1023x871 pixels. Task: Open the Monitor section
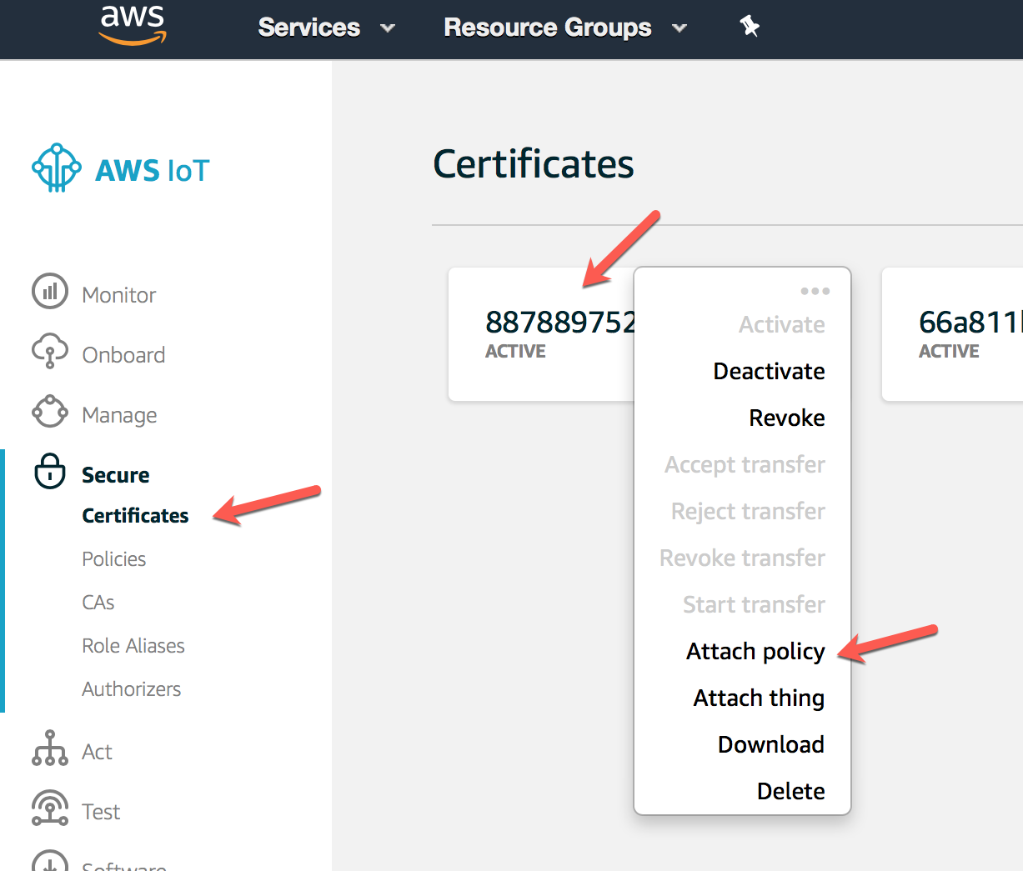click(119, 295)
